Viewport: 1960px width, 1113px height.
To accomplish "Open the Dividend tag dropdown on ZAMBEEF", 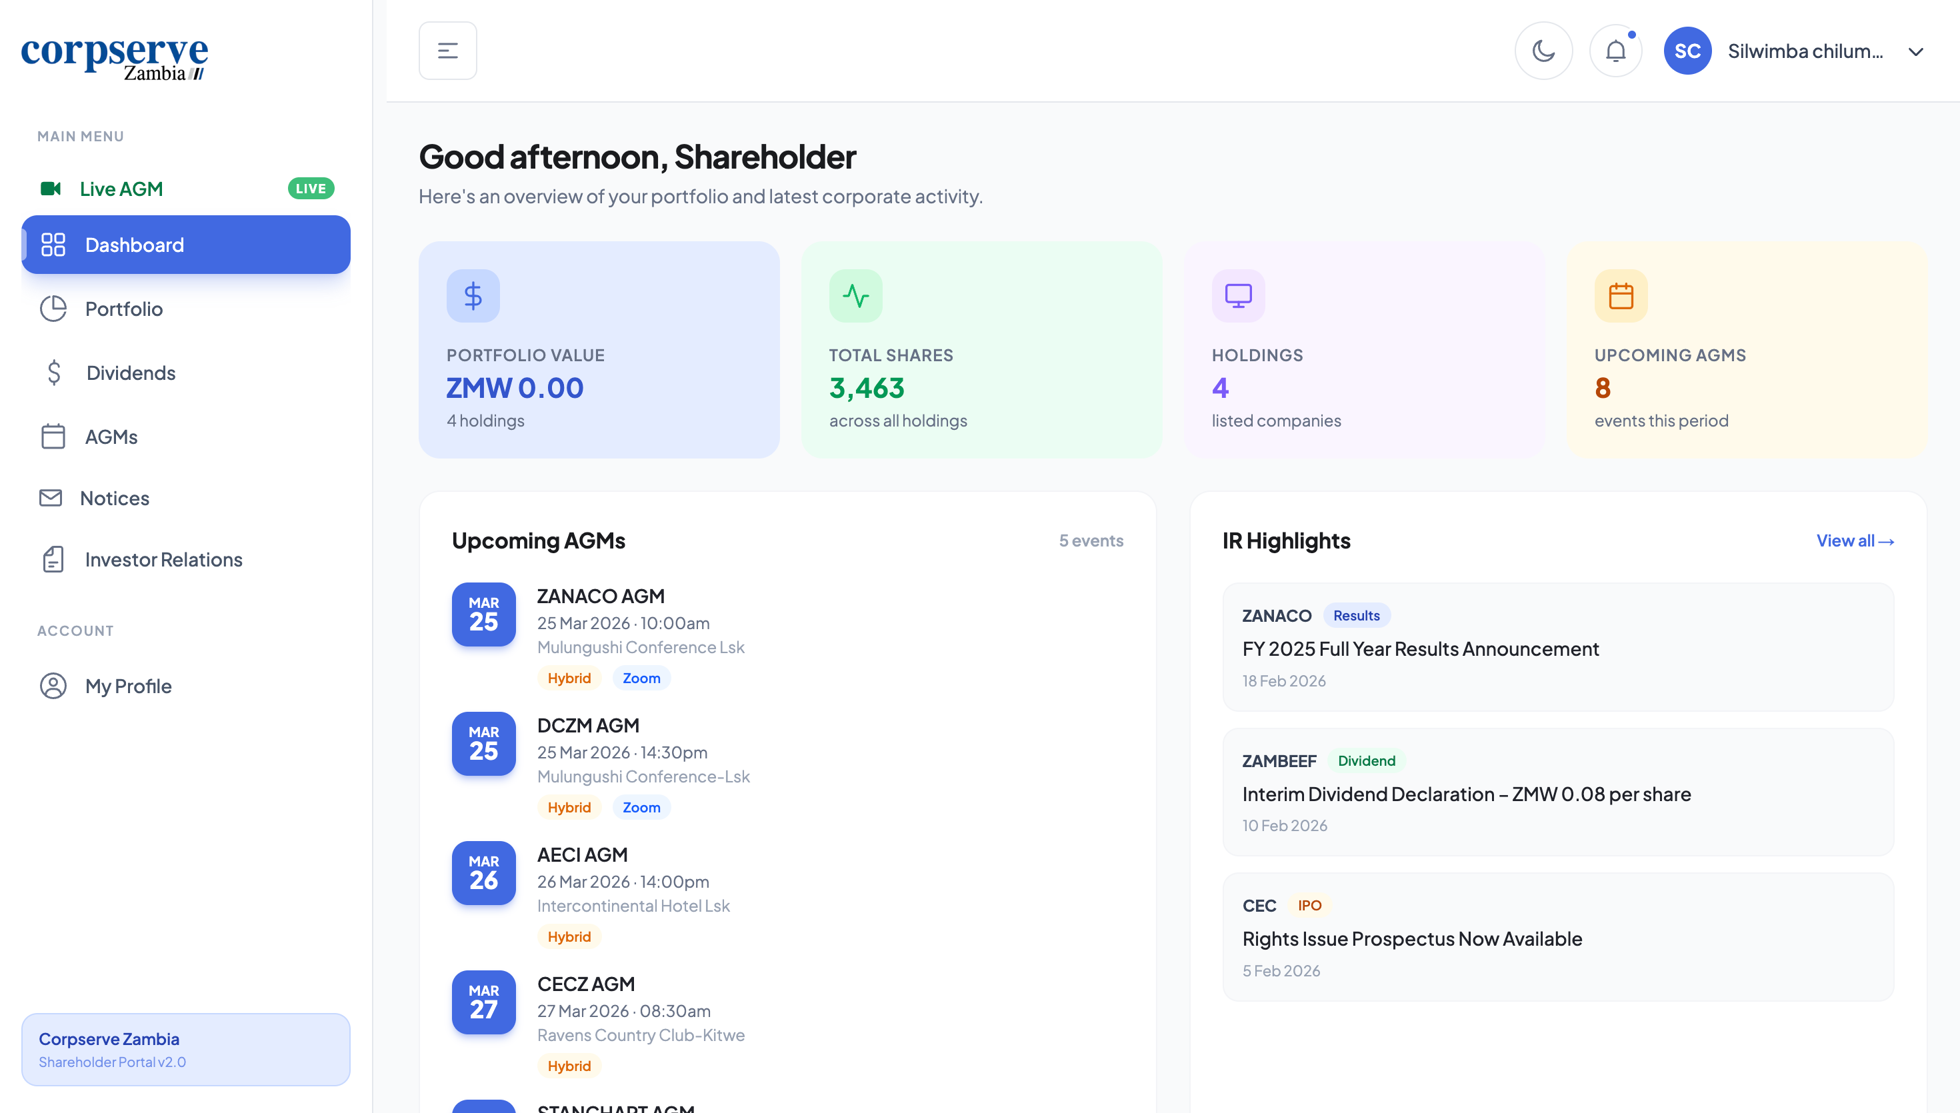I will [1367, 760].
